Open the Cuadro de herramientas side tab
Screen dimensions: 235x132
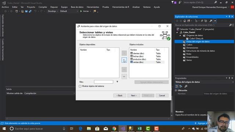click(x=3, y=49)
